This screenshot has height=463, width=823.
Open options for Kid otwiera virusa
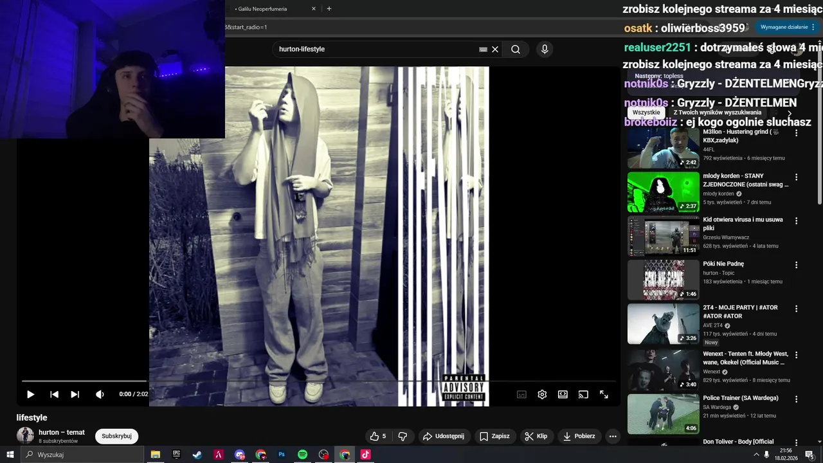(x=796, y=221)
